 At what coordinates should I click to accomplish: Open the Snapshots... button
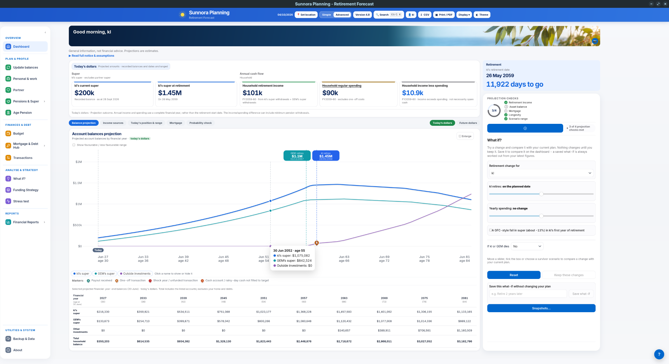[x=541, y=308]
